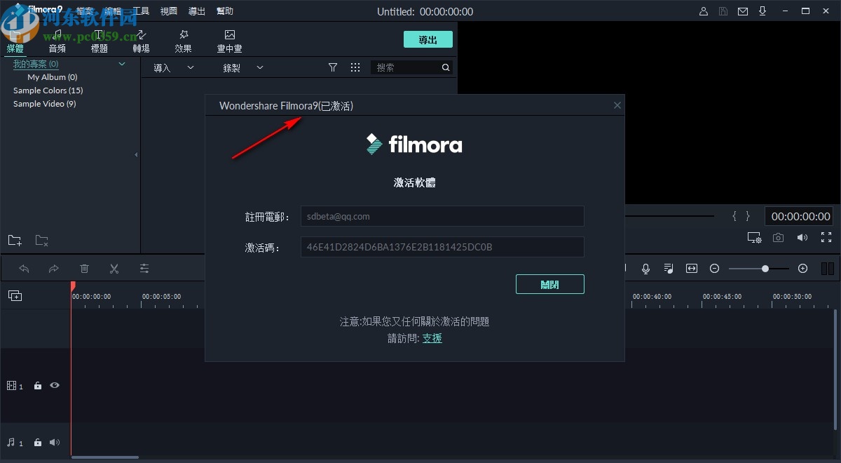Screen dimensions: 841x463
Task: Open the 轉場 transitions tab
Action: point(141,41)
